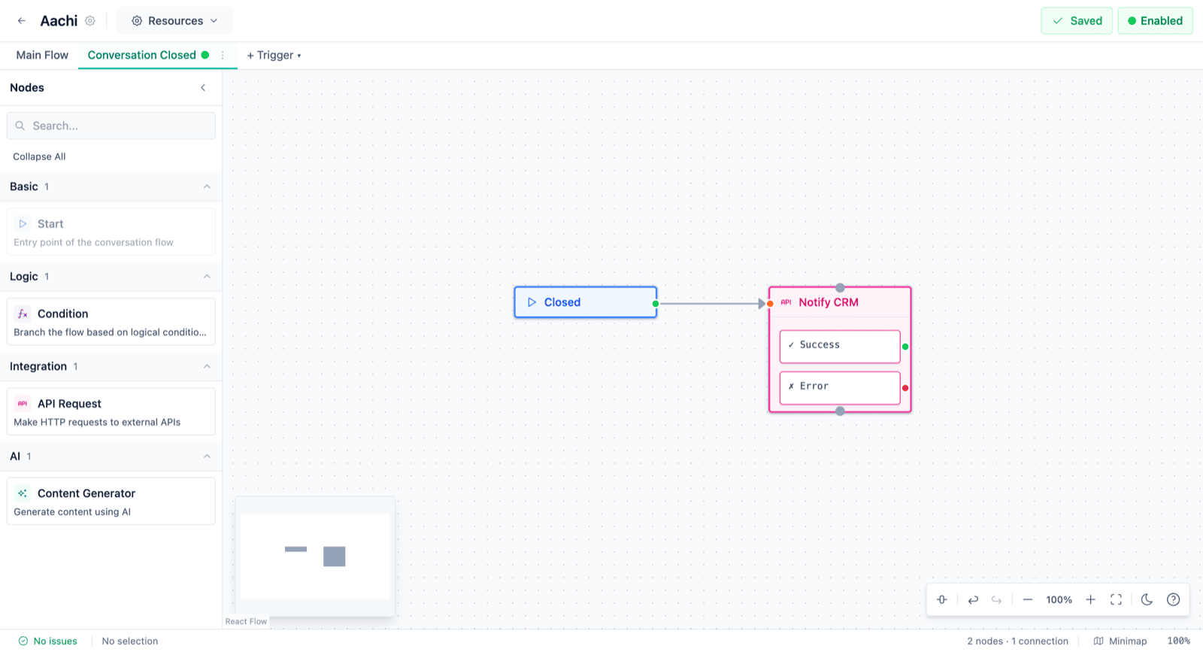Redo the last action

click(996, 599)
